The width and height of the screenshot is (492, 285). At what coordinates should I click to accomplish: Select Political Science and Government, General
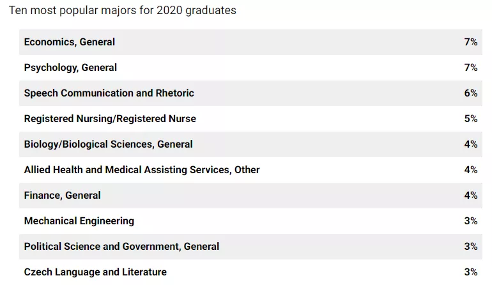[x=121, y=247]
